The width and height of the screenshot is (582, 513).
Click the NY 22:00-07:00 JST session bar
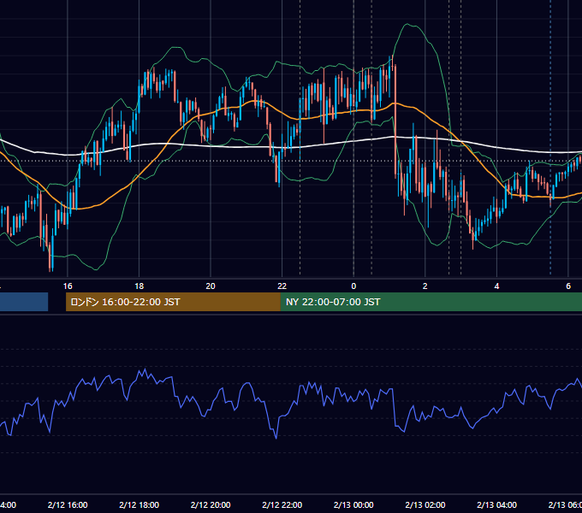click(431, 302)
